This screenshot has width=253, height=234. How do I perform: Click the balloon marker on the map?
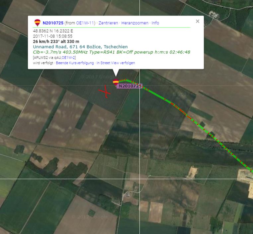(x=116, y=82)
